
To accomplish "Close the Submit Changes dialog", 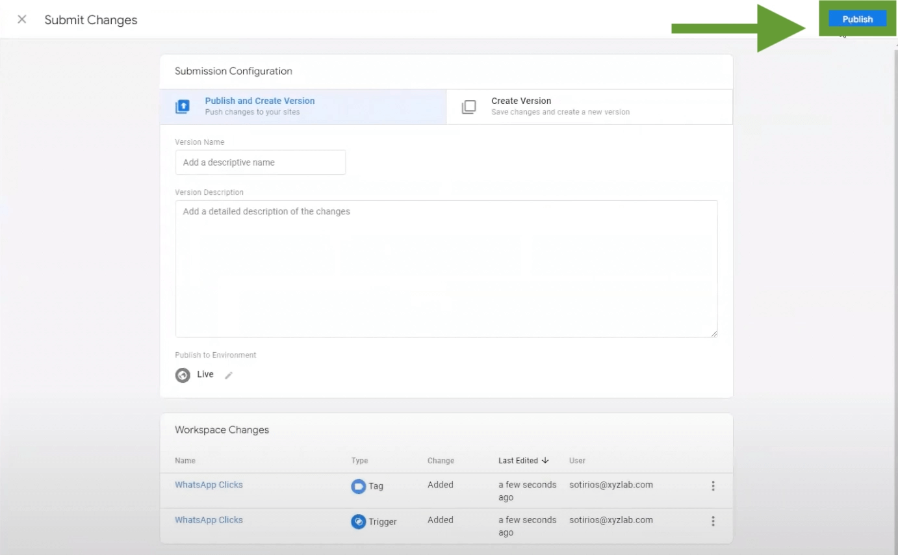I will pos(22,19).
